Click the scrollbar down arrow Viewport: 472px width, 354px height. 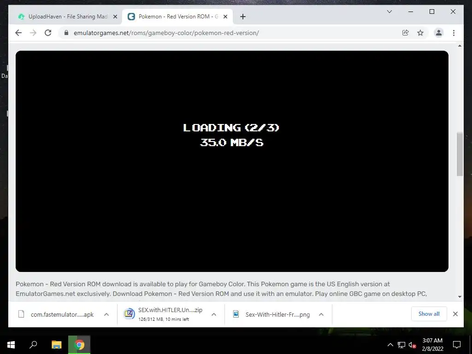(x=460, y=296)
